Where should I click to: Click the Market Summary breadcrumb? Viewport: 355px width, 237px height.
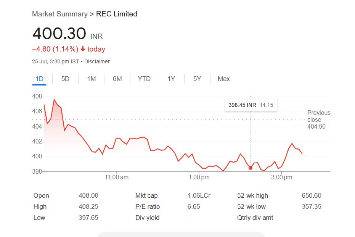(59, 14)
